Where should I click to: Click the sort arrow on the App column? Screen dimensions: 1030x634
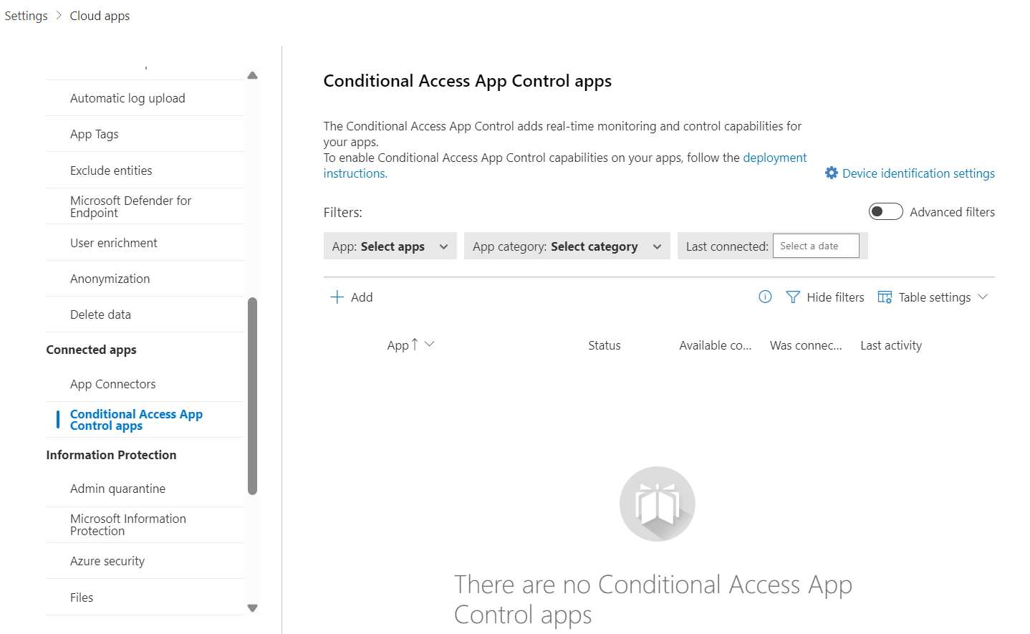pyautogui.click(x=413, y=343)
